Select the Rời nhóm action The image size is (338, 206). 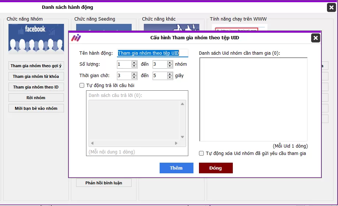point(36,98)
